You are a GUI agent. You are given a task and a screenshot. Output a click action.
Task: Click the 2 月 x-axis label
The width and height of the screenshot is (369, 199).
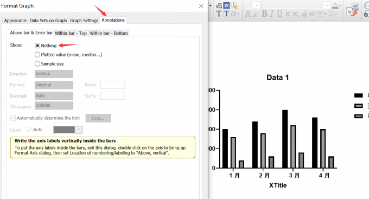264,176
